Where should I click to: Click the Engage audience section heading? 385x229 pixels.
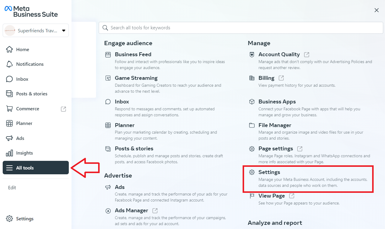coord(128,43)
